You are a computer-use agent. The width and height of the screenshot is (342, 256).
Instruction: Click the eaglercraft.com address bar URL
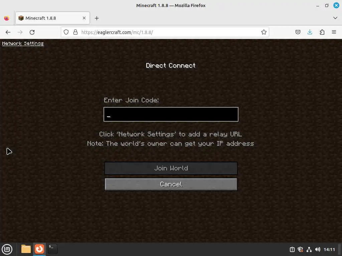[x=117, y=32]
